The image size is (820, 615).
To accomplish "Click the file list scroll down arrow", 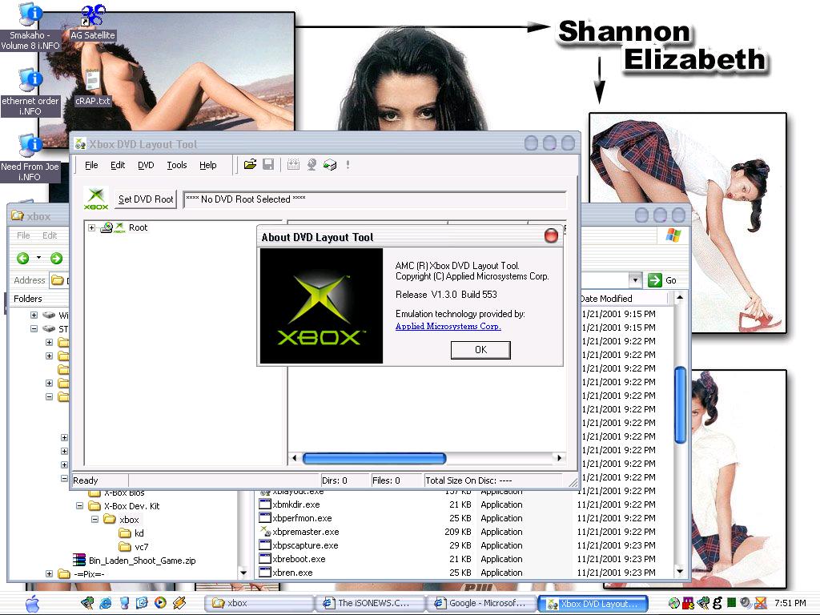I will tap(680, 572).
